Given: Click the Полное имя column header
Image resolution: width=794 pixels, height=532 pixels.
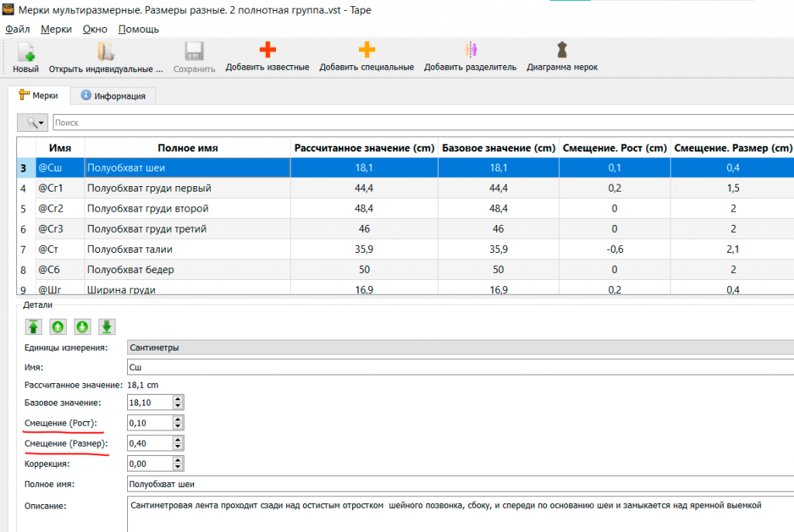Looking at the screenshot, I should pos(187,147).
